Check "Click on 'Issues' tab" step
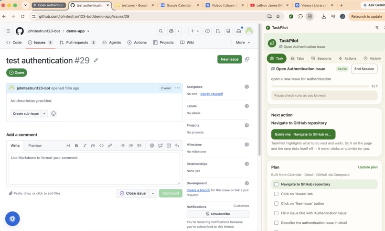385x231 pixels. pyautogui.click(x=276, y=194)
